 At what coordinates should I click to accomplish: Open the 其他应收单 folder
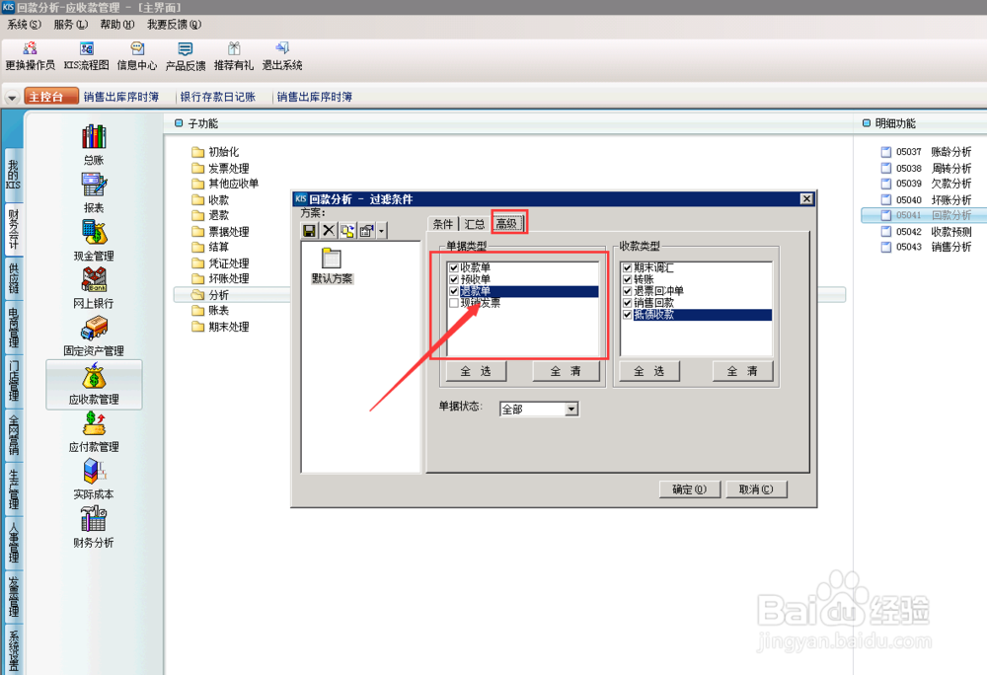pyautogui.click(x=225, y=184)
